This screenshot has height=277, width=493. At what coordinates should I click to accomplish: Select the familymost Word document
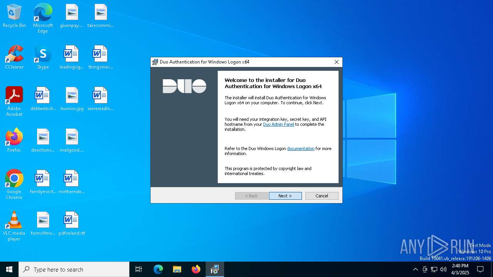coord(43,182)
